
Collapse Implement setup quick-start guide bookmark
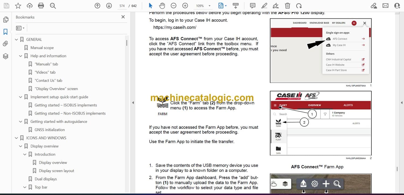(x=21, y=97)
